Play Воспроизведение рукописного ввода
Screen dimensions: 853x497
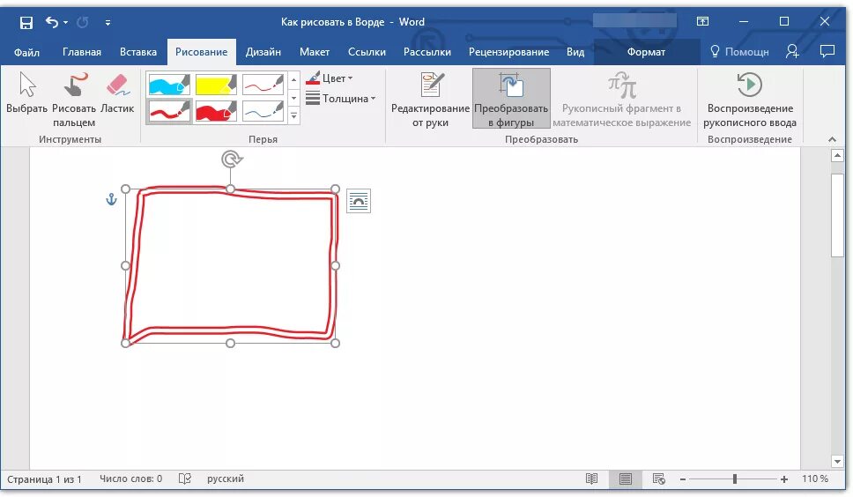coord(750,100)
